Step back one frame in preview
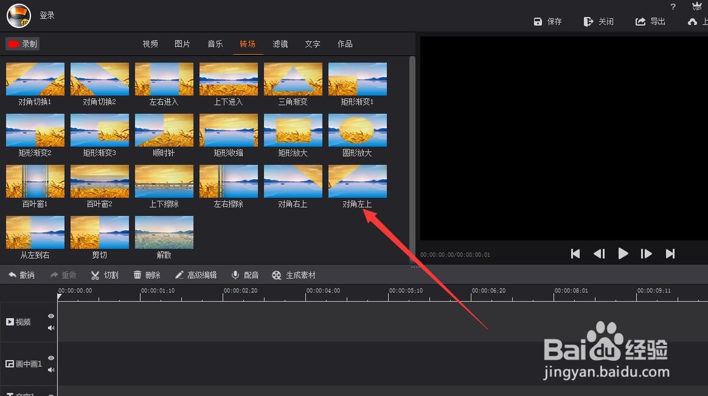 (599, 254)
